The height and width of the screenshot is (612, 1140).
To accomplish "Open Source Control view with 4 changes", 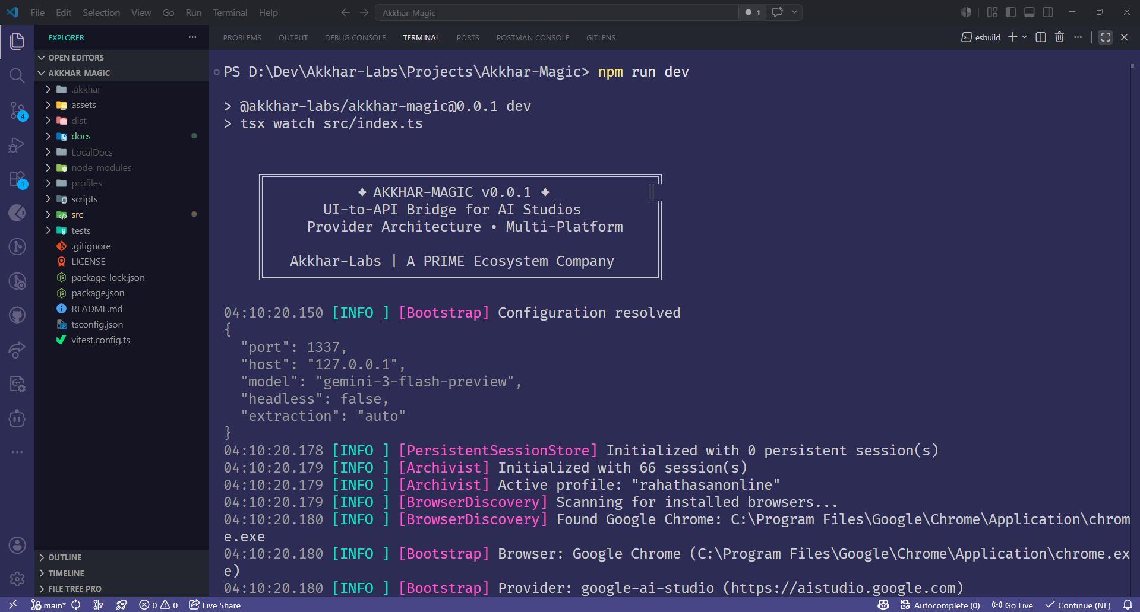I will click(17, 110).
